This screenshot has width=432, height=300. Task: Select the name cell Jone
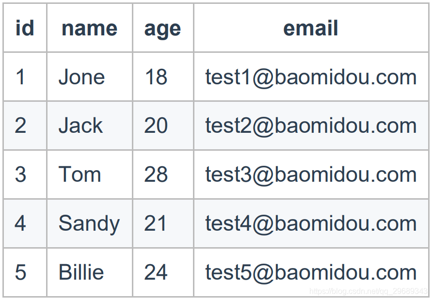coord(81,77)
